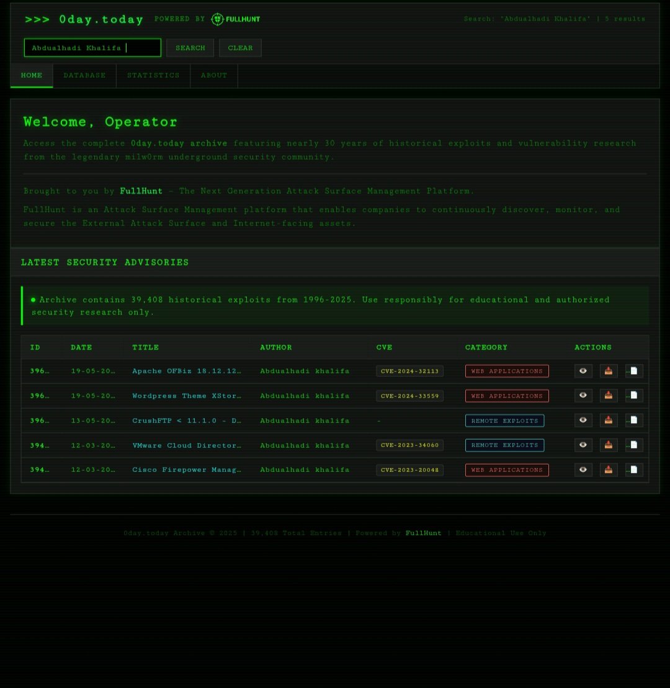View the Wordpress Theme XStore exploit (eye icon)
The width and height of the screenshot is (670, 688).
click(x=583, y=396)
